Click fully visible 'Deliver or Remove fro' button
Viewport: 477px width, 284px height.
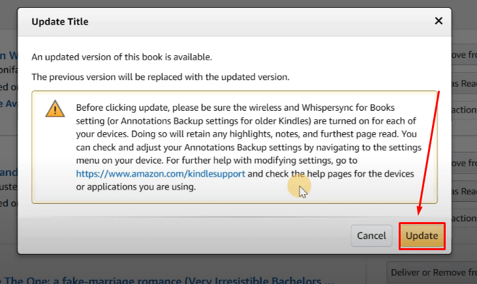pyautogui.click(x=432, y=272)
